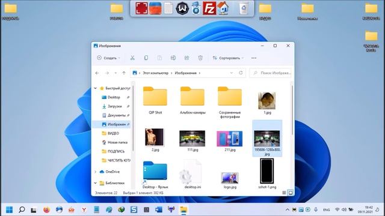Open the FileZilla icon in top dock
The height and width of the screenshot is (216, 385).
coord(209,8)
